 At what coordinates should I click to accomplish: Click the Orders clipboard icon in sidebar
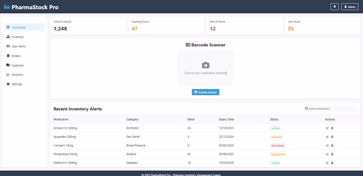[x=8, y=56]
